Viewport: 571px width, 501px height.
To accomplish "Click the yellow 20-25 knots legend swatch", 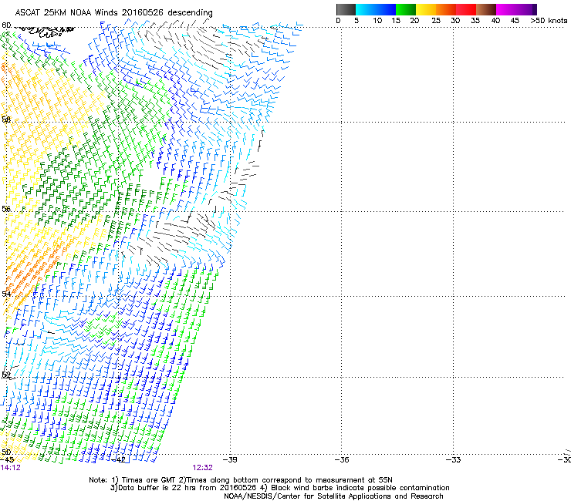I will coord(426,9).
